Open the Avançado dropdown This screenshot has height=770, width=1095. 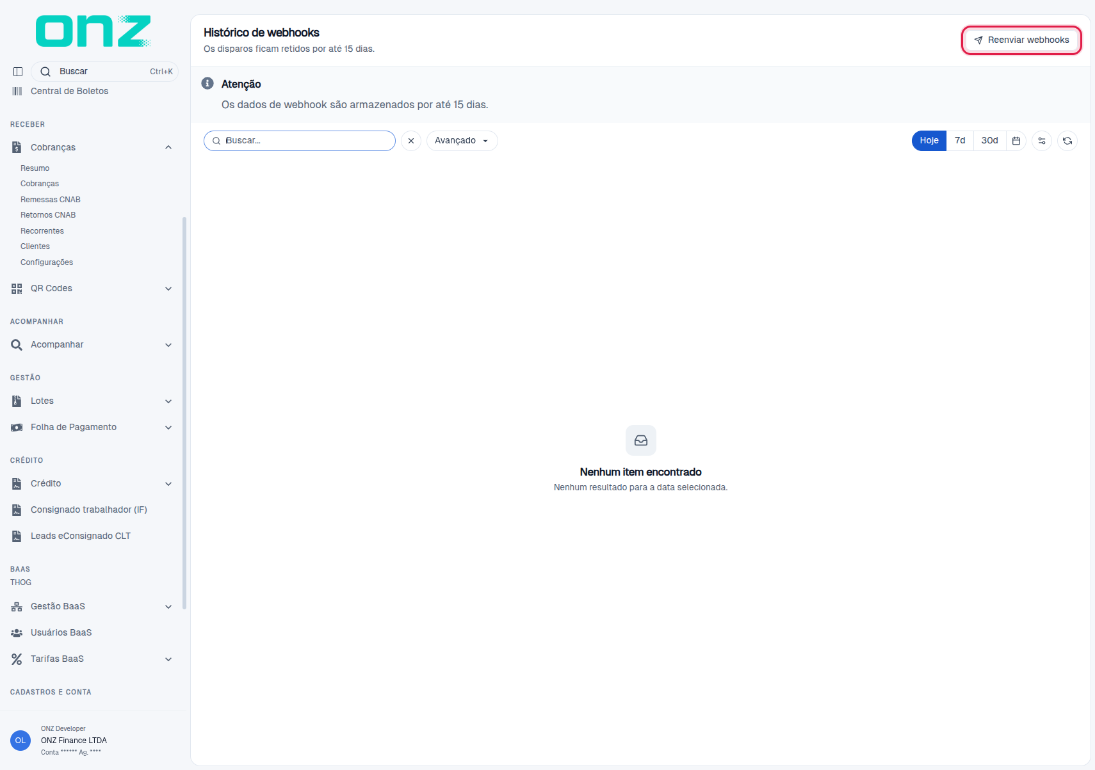(462, 141)
